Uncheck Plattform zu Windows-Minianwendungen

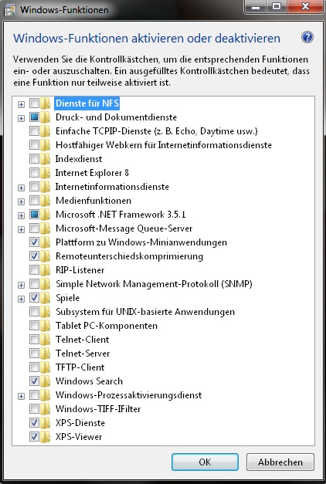(x=34, y=242)
